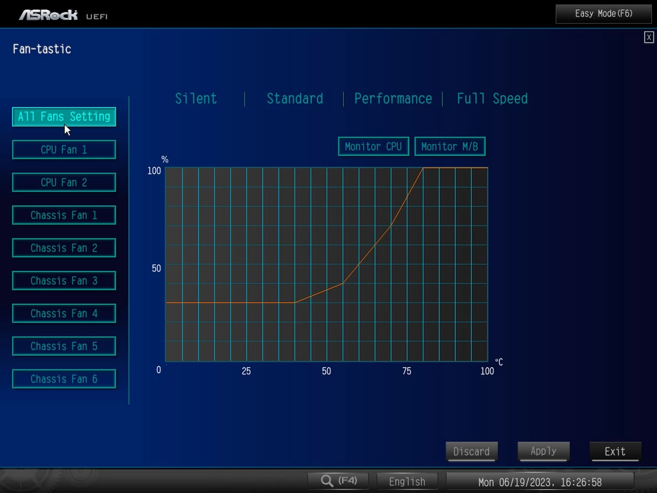Select the Standard fan preset
657x493 pixels.
pos(295,99)
